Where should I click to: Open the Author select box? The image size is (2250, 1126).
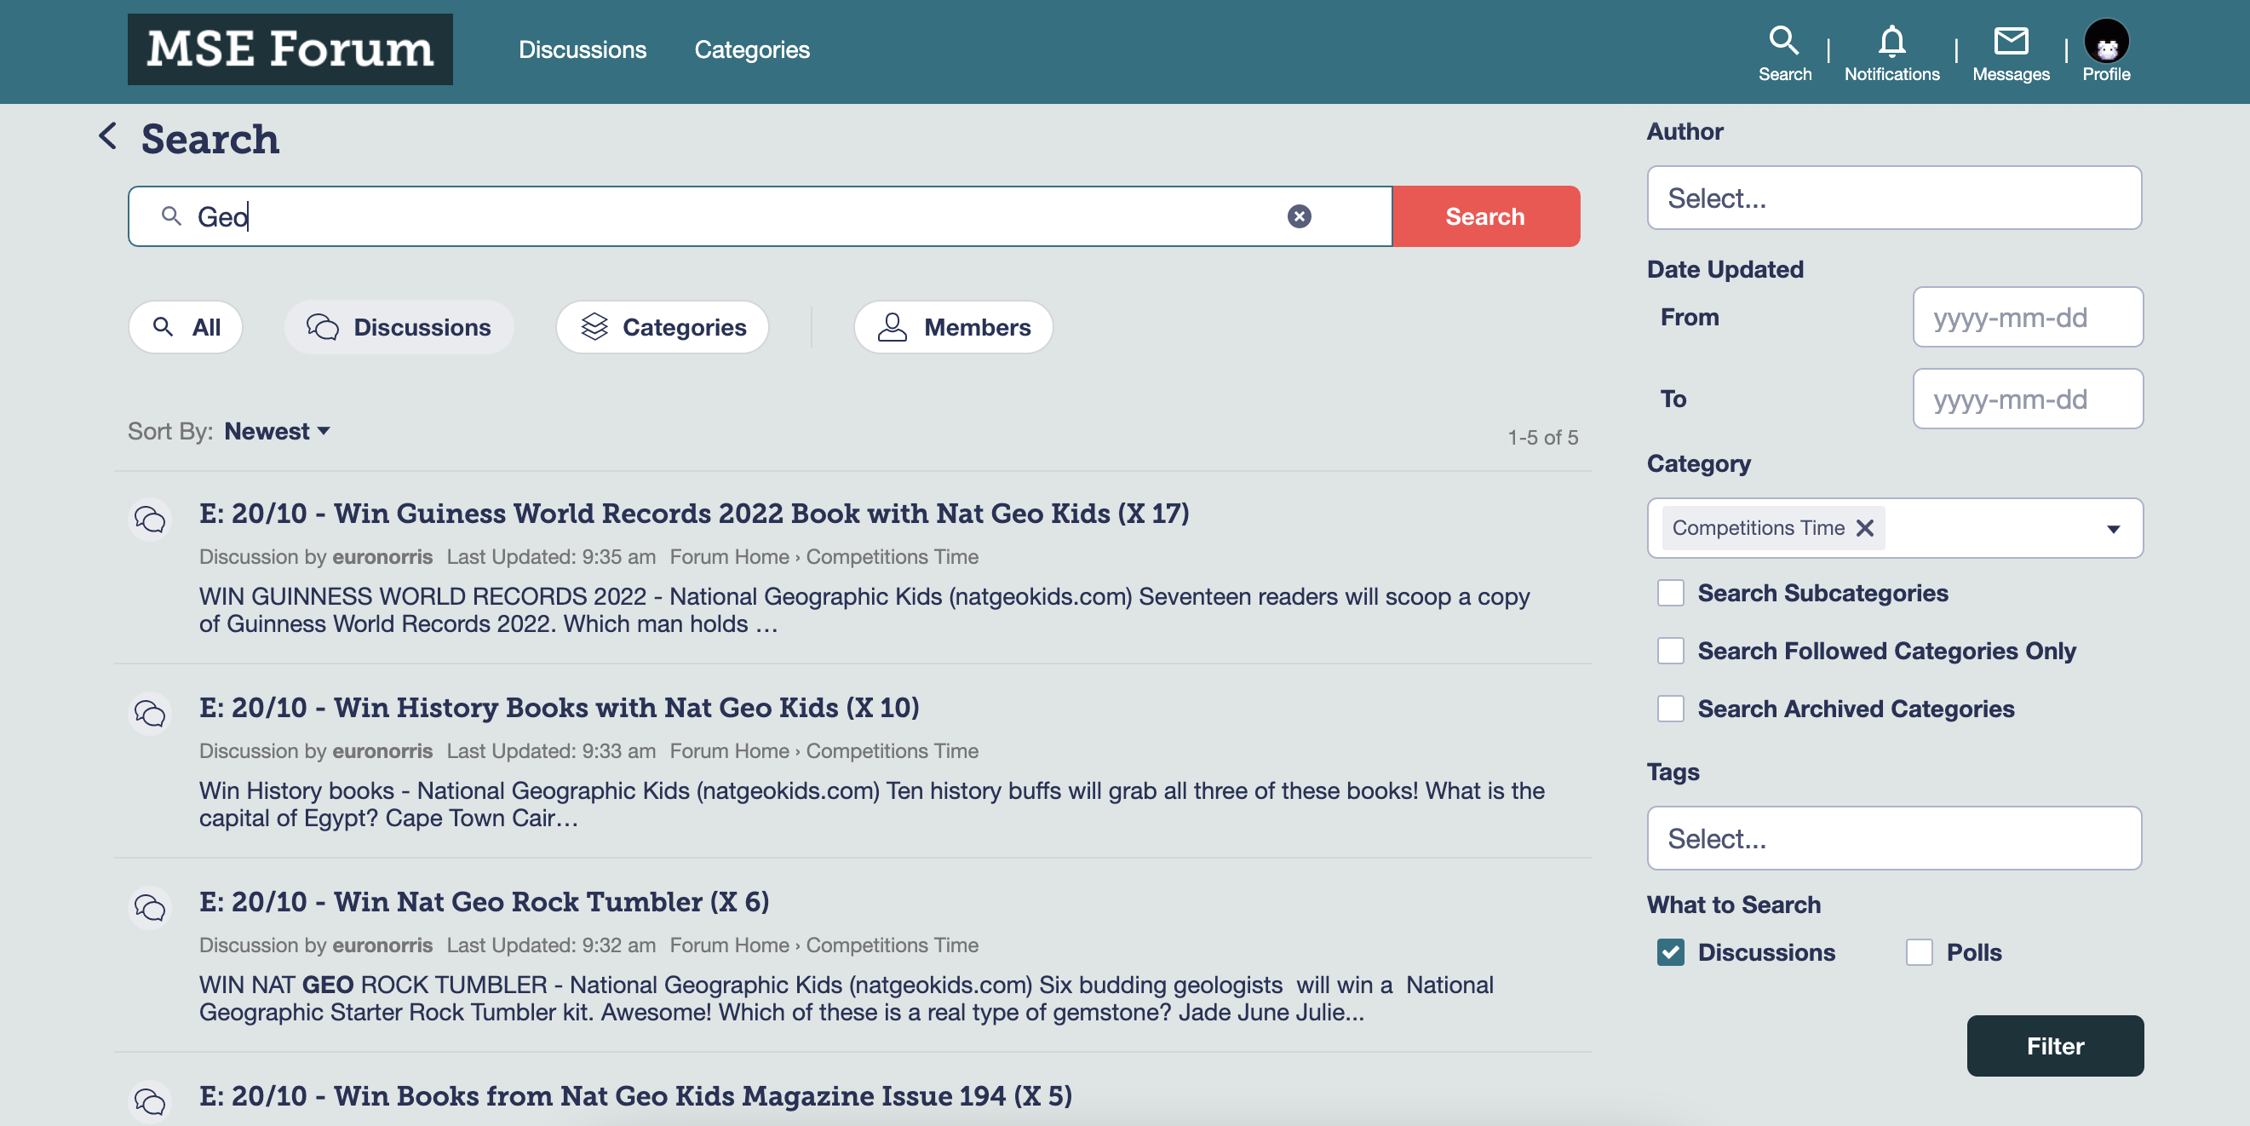tap(1894, 198)
